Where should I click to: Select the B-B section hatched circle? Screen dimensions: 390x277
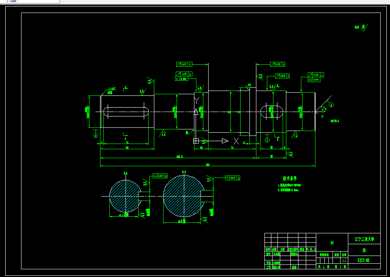point(184,196)
